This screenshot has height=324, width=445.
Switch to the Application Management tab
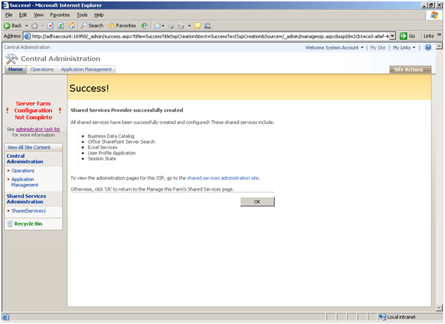coord(86,69)
